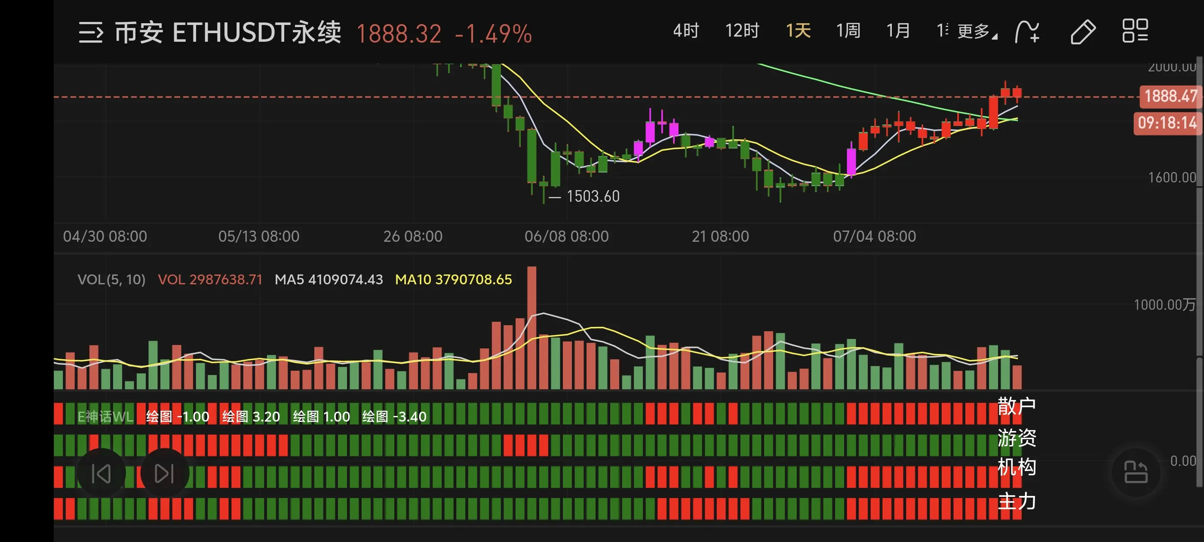This screenshot has height=542, width=1204.
Task: Tap the -1.49% change value
Action: [494, 34]
